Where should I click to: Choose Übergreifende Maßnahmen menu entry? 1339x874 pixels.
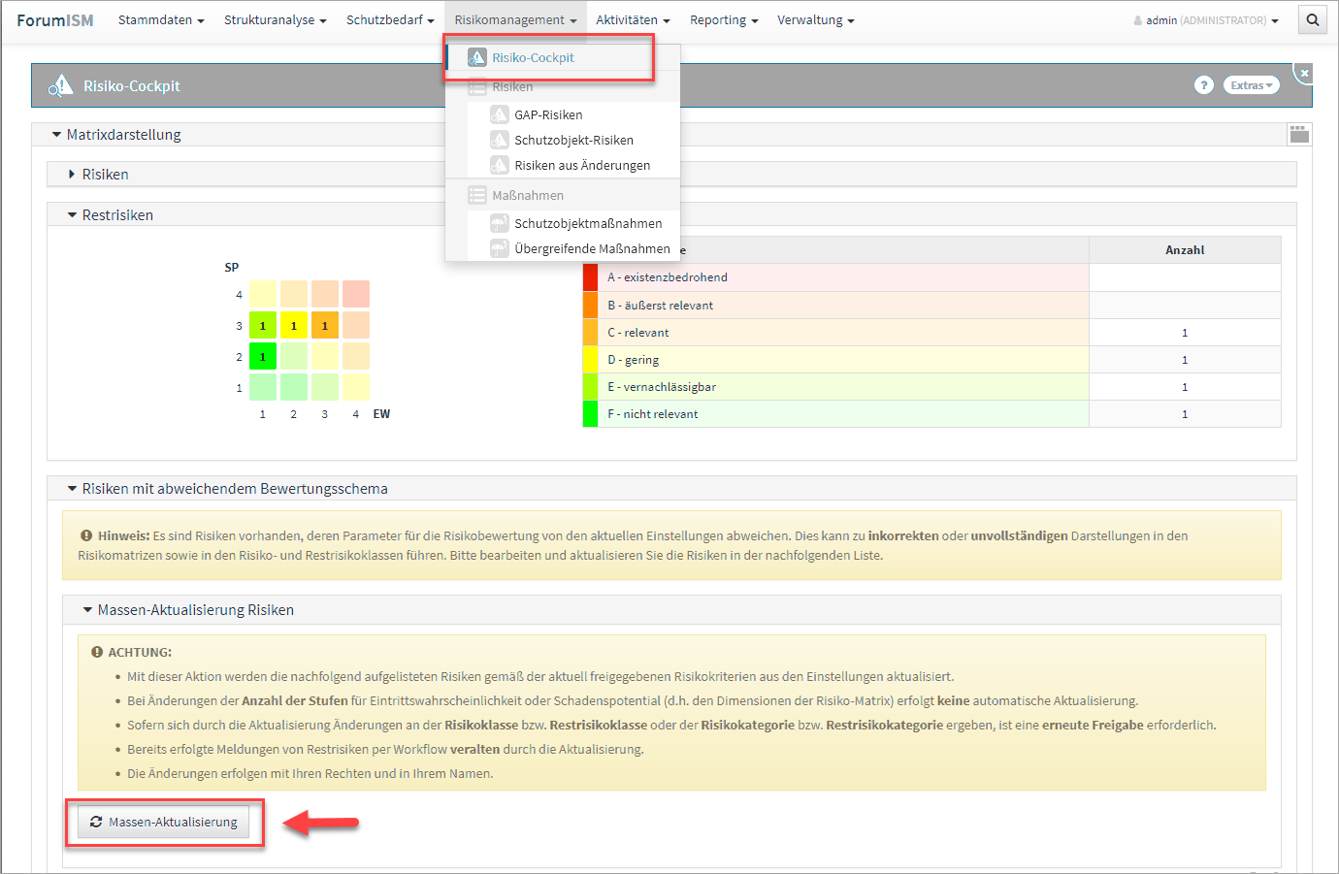click(x=591, y=248)
